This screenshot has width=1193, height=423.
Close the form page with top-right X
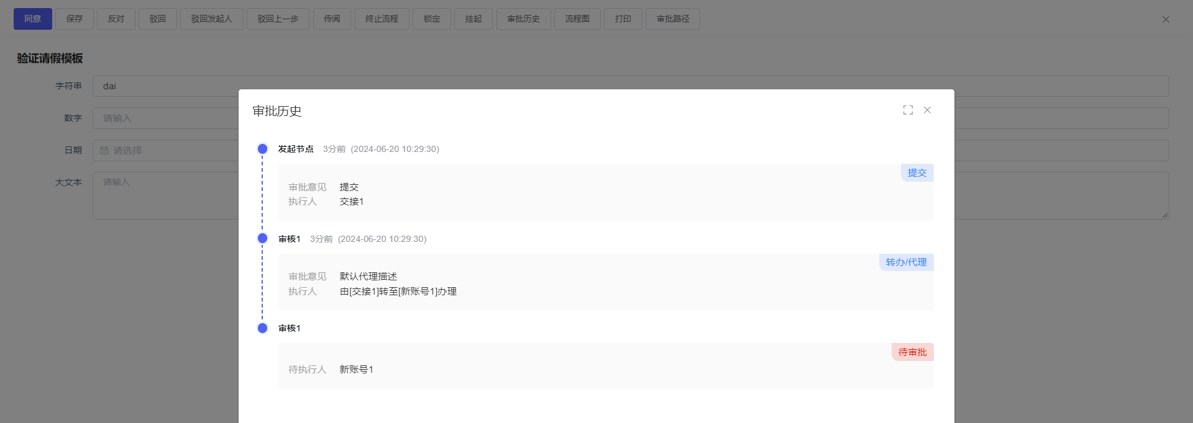click(x=1166, y=19)
